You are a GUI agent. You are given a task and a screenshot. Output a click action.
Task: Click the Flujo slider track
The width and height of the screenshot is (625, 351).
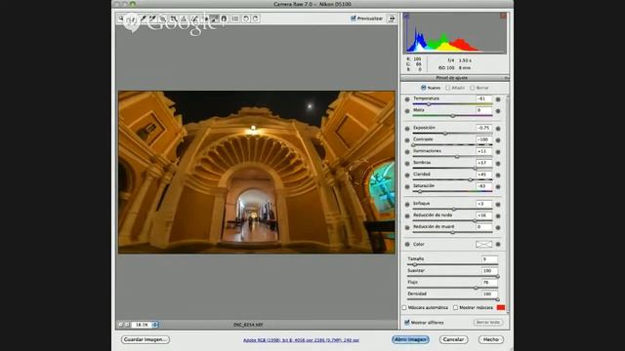[x=452, y=288]
